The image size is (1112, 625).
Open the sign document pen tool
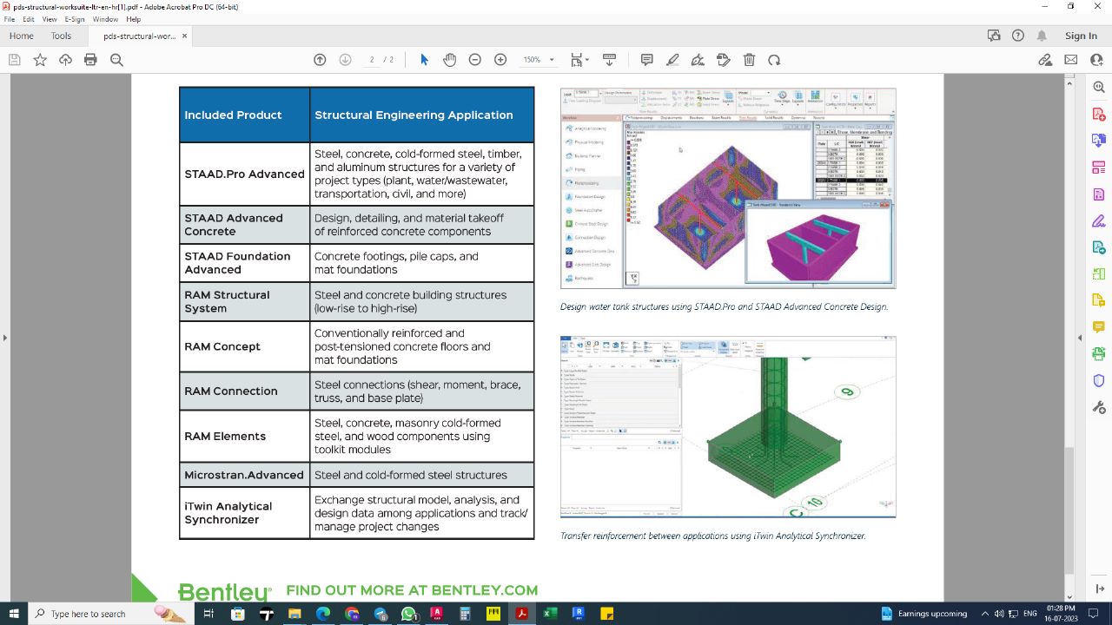point(698,60)
